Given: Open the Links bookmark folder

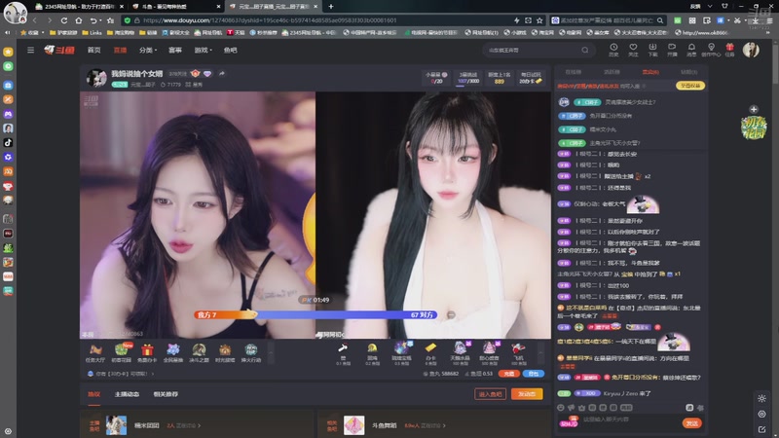Looking at the screenshot, I should [92, 33].
